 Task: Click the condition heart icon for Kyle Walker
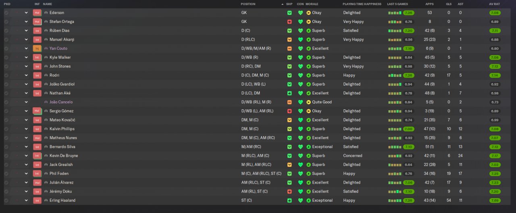coord(300,57)
